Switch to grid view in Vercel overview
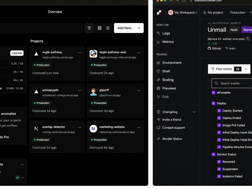252x189 pixels. tap(100, 28)
